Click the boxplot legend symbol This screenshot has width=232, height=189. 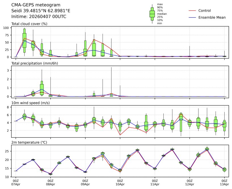pos(152,14)
